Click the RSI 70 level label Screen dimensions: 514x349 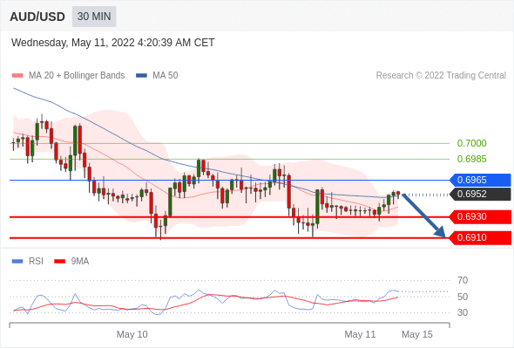point(463,280)
